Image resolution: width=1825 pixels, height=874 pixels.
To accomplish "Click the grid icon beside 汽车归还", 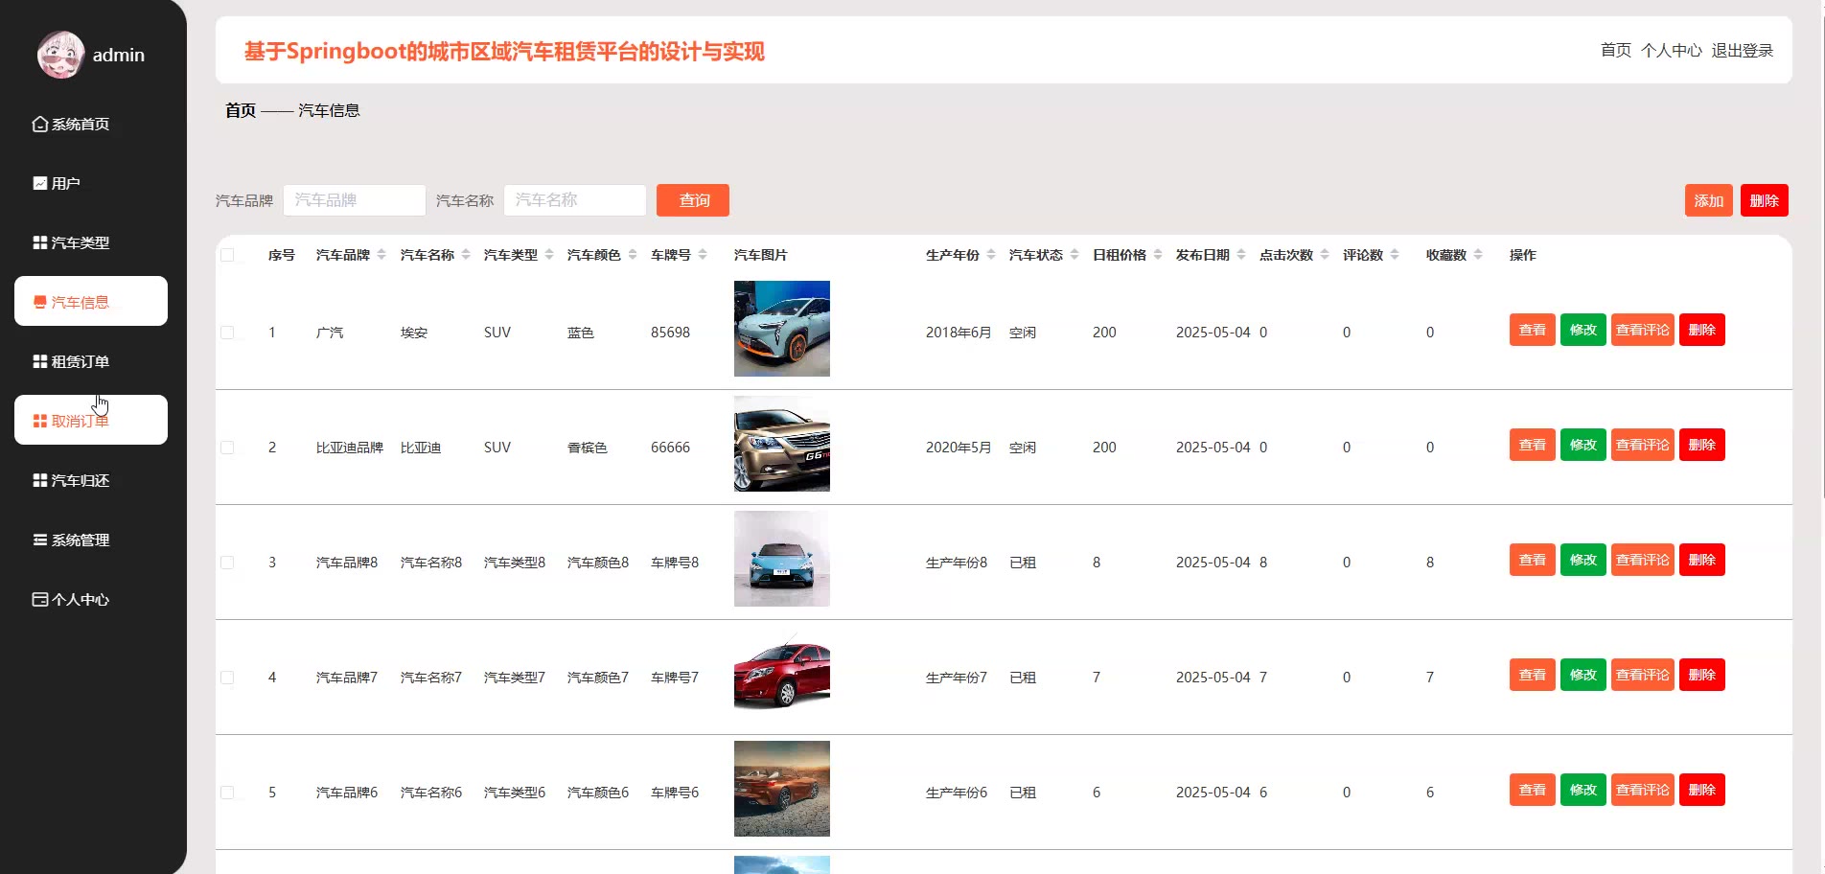I will coord(39,480).
